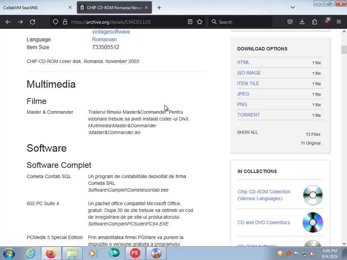Select the CHIP CD-ROM Romania tab
This screenshot has height=260, width=347.
(114, 7)
